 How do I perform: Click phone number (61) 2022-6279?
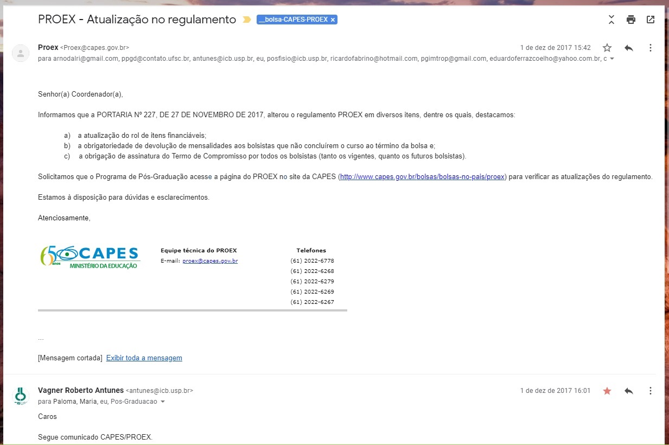click(x=313, y=282)
